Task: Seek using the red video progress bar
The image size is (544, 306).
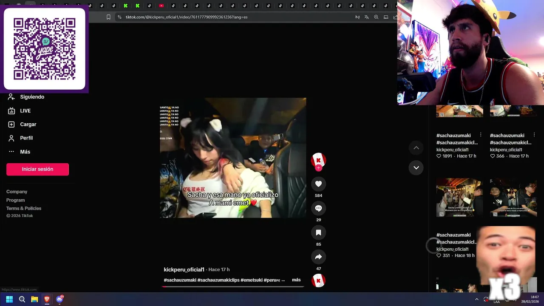Action: pyautogui.click(x=233, y=286)
